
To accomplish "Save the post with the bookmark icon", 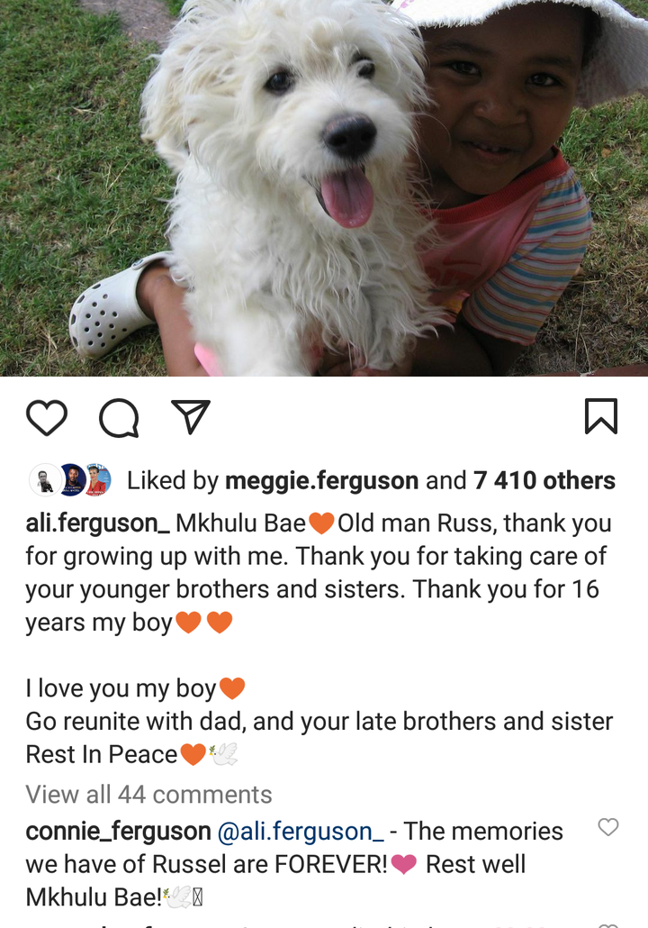I will tap(601, 416).
